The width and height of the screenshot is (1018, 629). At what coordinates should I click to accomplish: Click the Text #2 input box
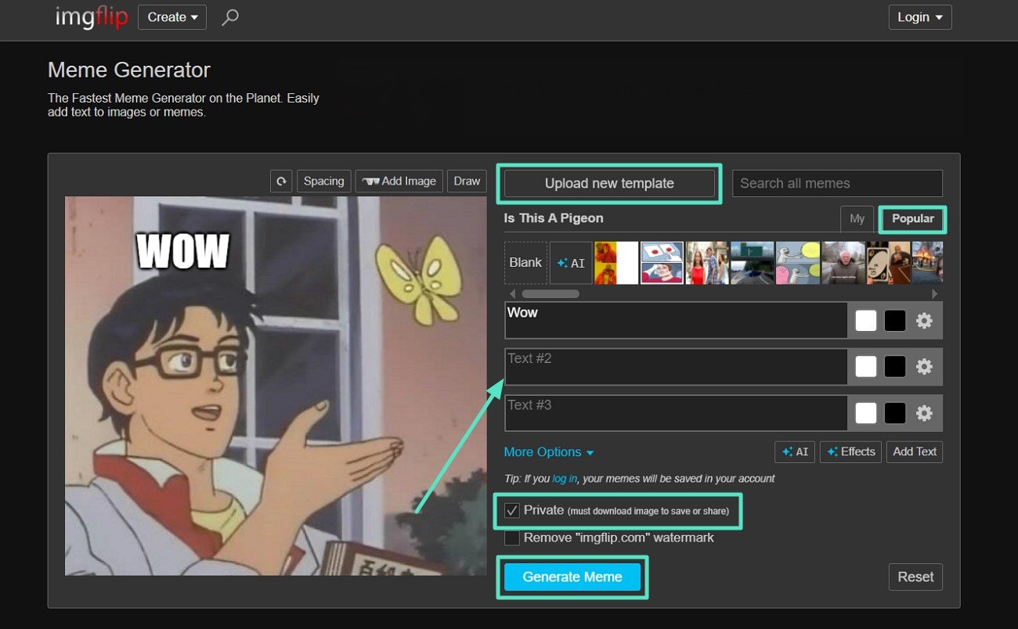676,366
